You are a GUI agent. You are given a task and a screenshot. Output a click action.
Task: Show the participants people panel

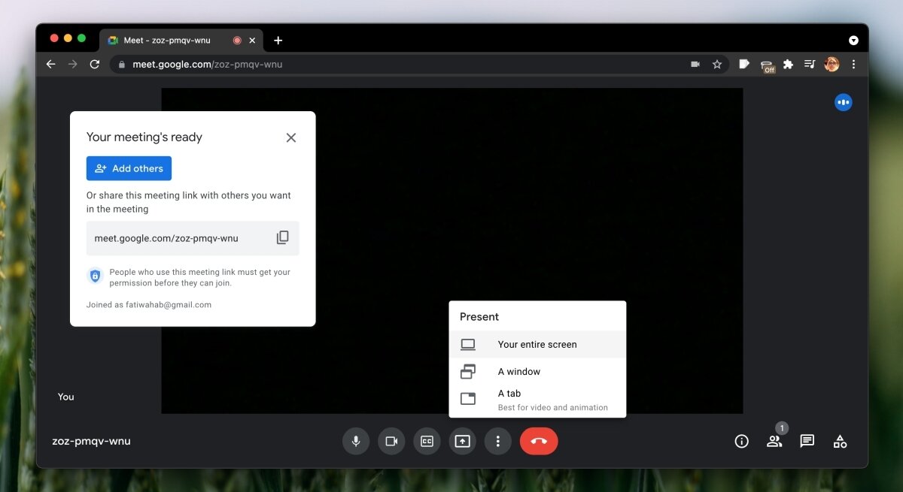[x=774, y=441]
